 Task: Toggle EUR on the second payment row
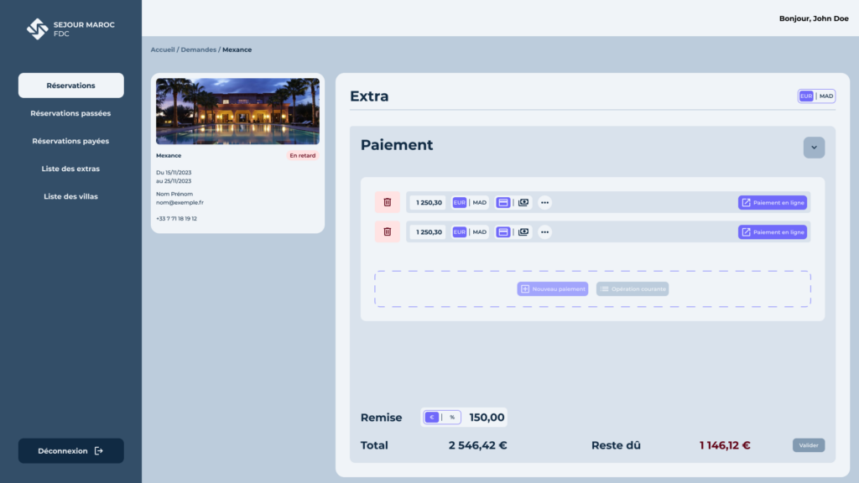pos(458,231)
